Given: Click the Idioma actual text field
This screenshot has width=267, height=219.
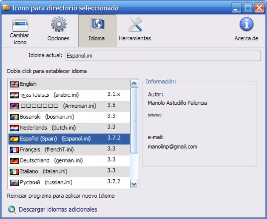Looking at the screenshot, I should (163, 56).
